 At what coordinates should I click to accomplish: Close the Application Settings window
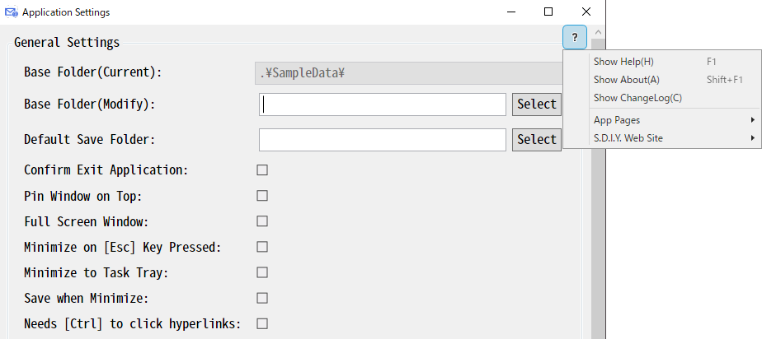586,12
